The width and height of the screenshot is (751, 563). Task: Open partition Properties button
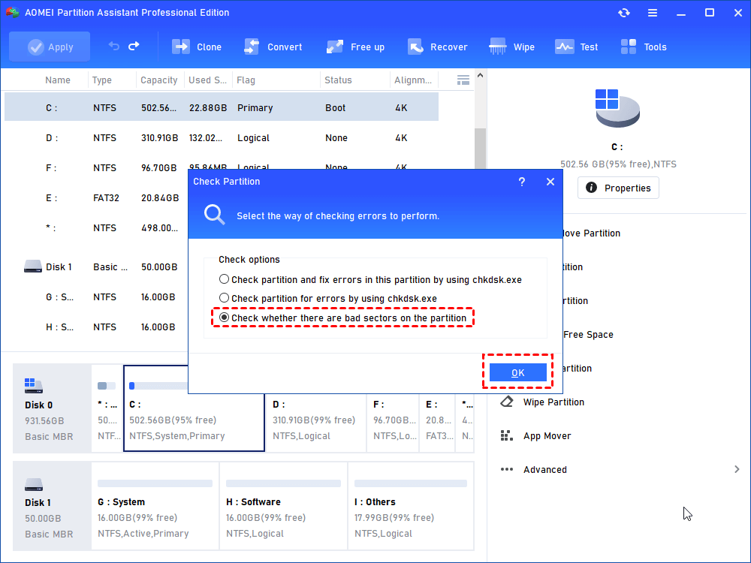(618, 188)
